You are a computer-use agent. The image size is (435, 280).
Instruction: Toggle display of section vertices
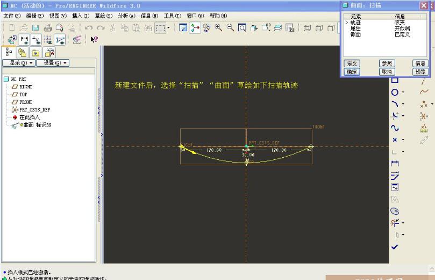(x=60, y=40)
